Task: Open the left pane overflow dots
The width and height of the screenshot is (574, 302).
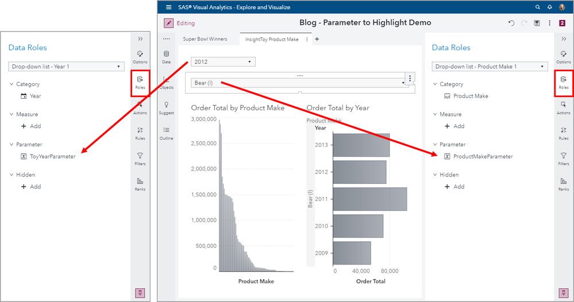Action: click(x=166, y=39)
